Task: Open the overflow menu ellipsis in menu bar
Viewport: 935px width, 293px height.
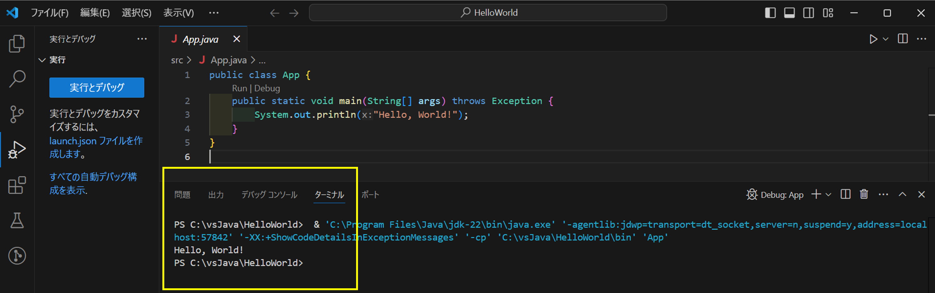Action: coord(214,13)
